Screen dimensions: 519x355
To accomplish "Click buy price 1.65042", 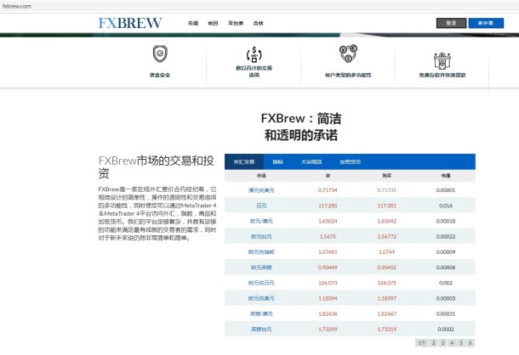I will [x=386, y=221].
